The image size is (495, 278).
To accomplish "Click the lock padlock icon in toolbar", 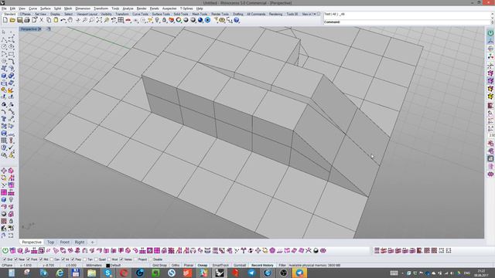I will pyautogui.click(x=164, y=20).
